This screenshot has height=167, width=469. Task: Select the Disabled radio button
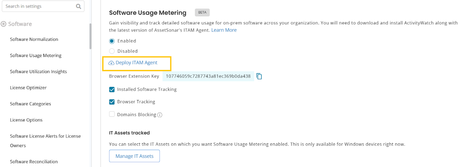click(112, 51)
